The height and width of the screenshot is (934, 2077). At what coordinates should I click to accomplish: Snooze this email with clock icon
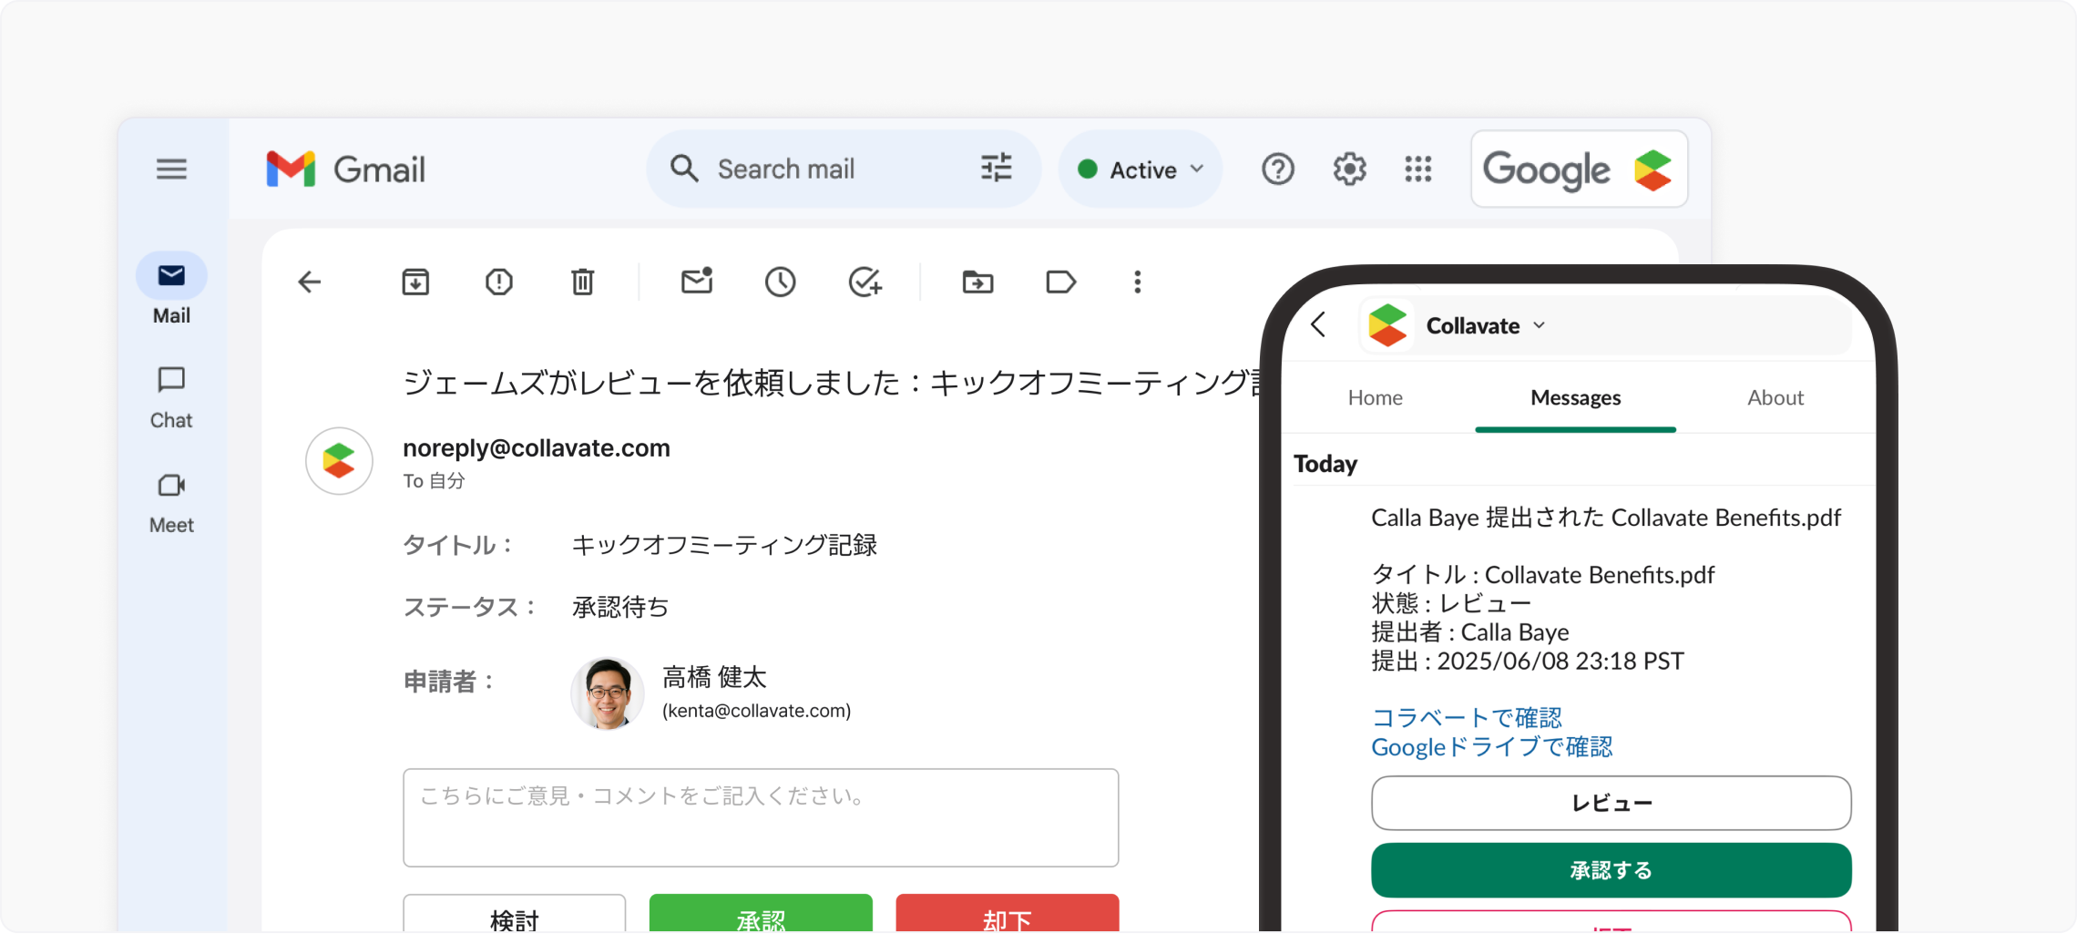[x=781, y=282]
